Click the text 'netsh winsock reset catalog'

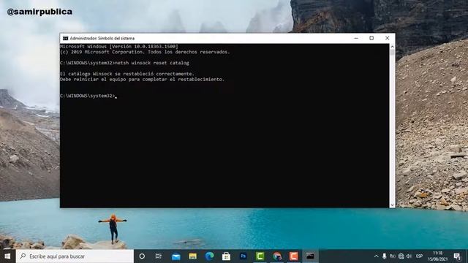pos(152,63)
